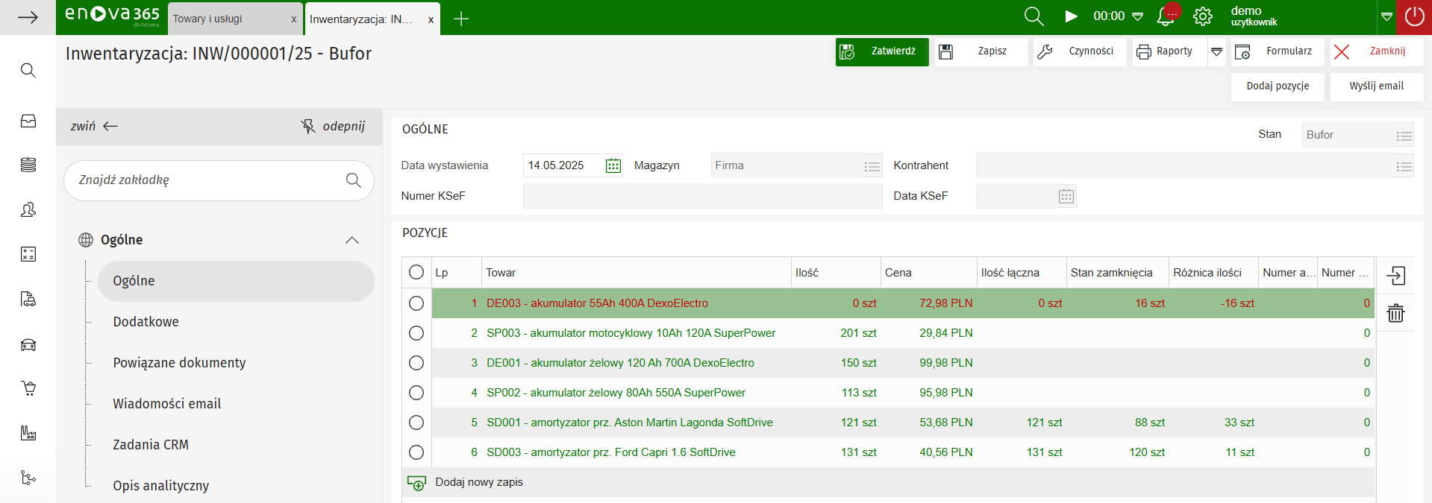Select row 5 SD001 radio button

coord(416,423)
